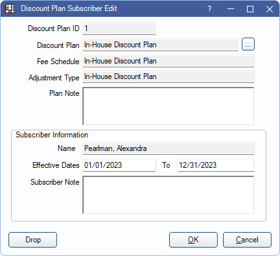Focus the Subscriber Note text area
The height and width of the screenshot is (256, 280).
(x=169, y=195)
